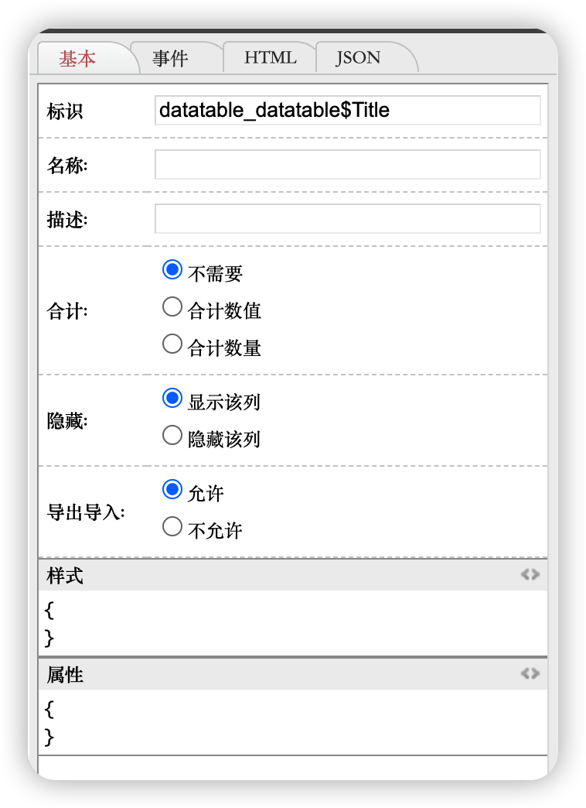The image size is (586, 808).
Task: Choose 隐藏该列 to hide the column
Action: [x=172, y=436]
